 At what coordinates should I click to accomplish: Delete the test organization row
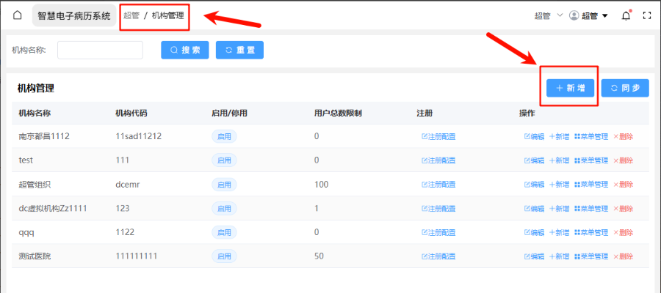(x=623, y=160)
